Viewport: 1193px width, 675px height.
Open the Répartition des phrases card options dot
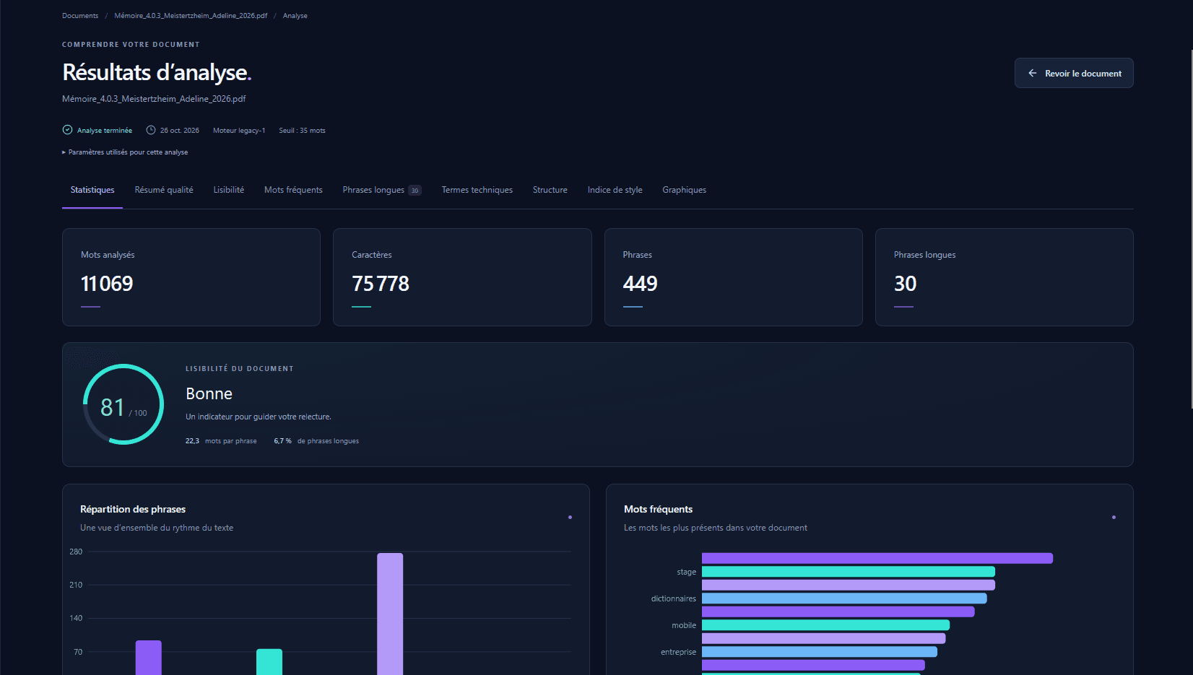570,517
